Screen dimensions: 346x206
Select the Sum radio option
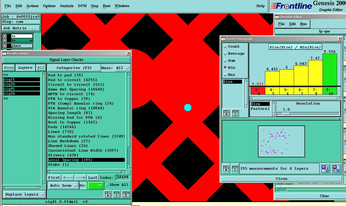[x=225, y=61]
